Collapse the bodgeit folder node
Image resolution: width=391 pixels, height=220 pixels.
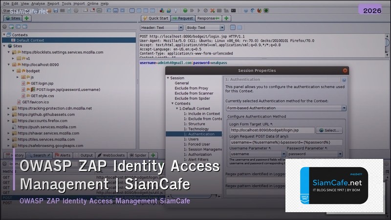pyautogui.click(x=13, y=71)
